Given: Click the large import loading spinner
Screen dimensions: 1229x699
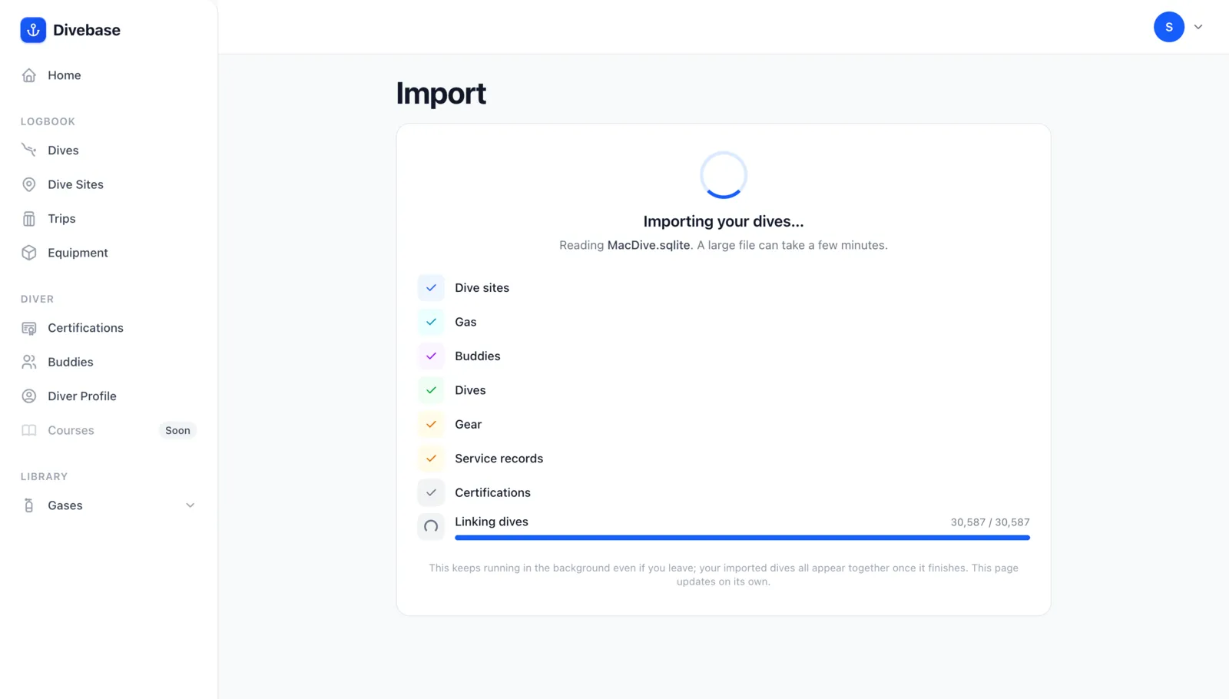Looking at the screenshot, I should coord(724,175).
